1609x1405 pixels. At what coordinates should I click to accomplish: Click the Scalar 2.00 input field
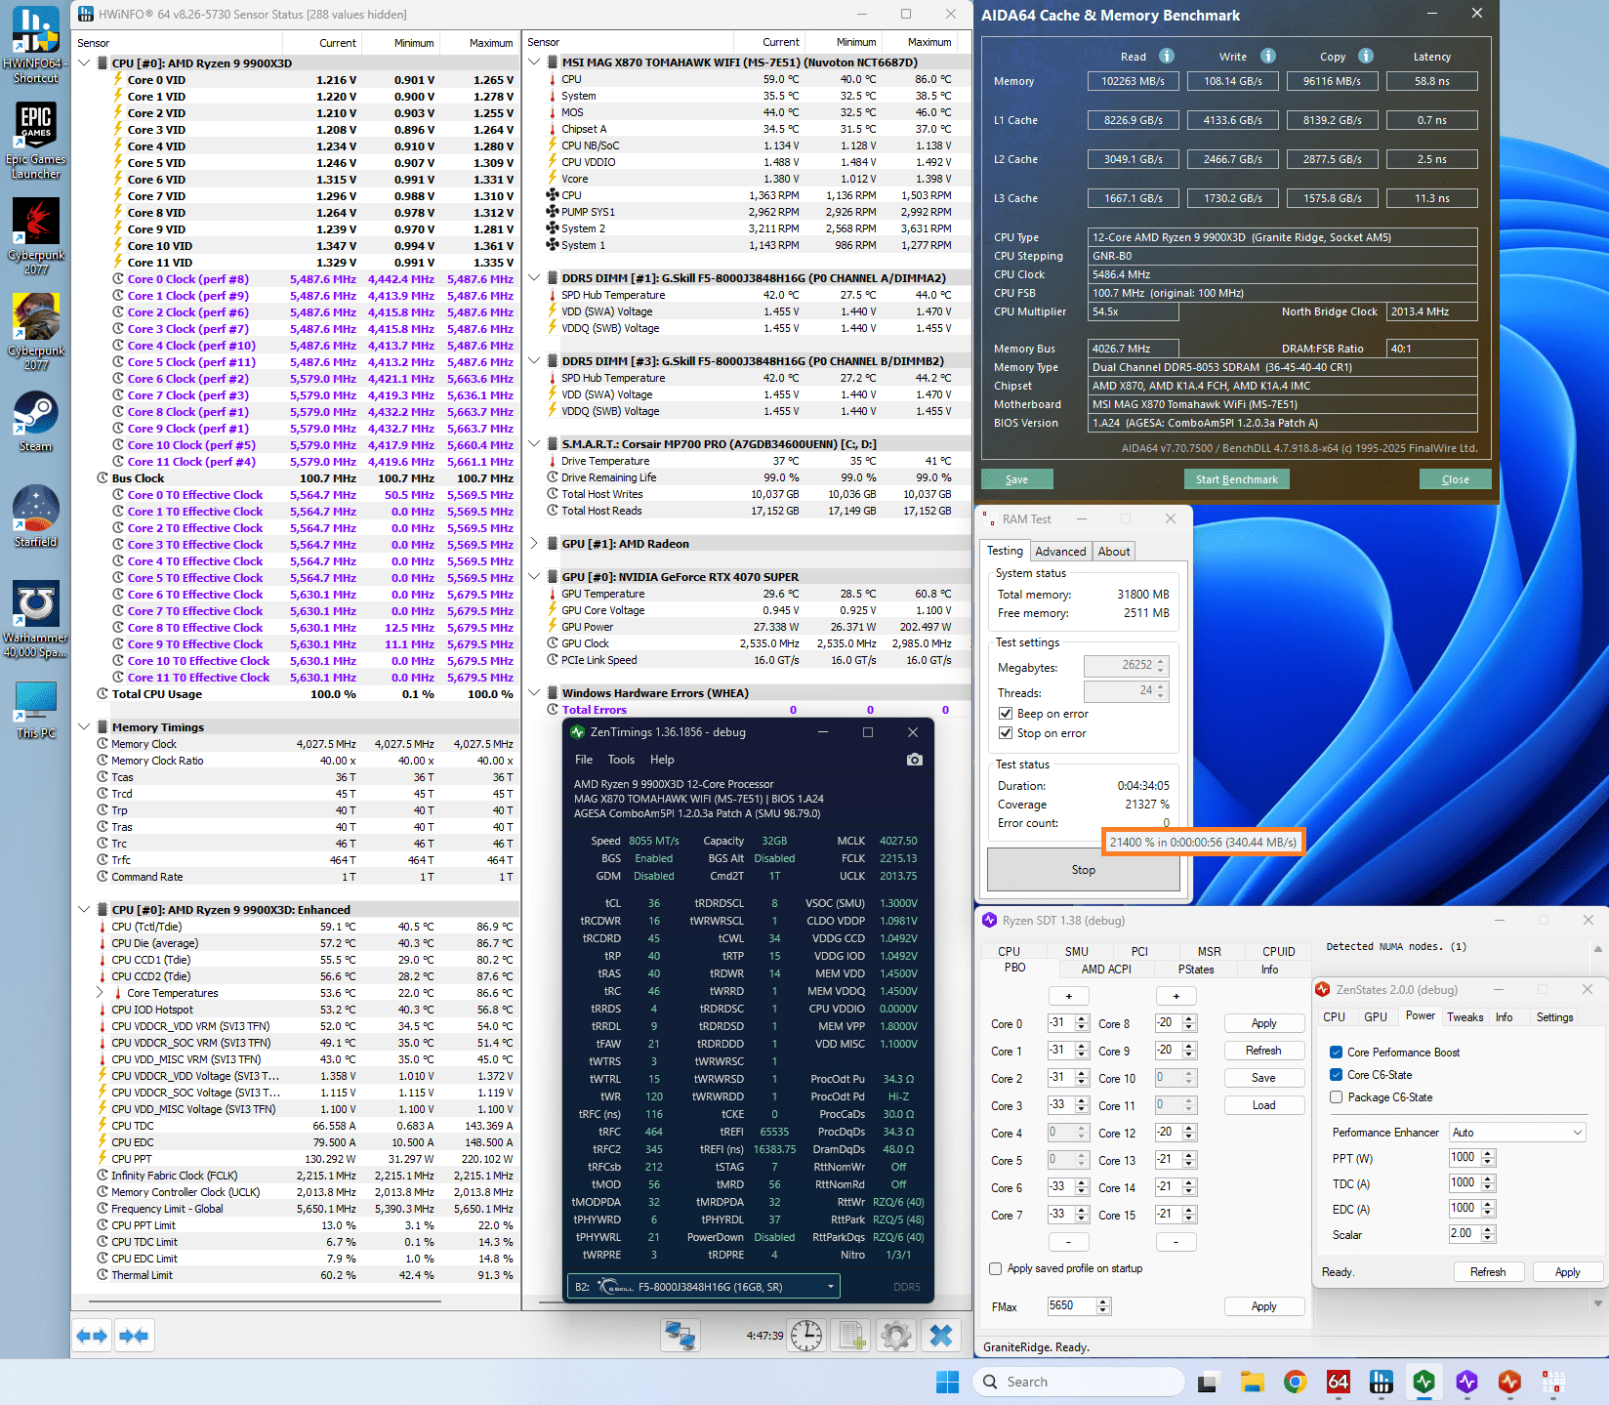coord(1465,1234)
